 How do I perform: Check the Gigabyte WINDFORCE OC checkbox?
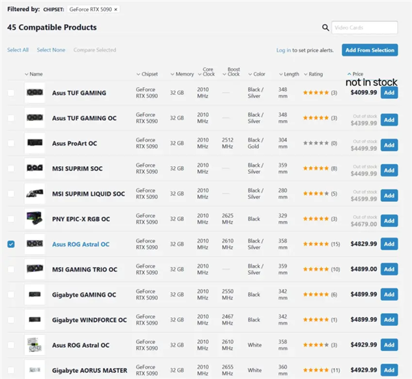(11, 320)
